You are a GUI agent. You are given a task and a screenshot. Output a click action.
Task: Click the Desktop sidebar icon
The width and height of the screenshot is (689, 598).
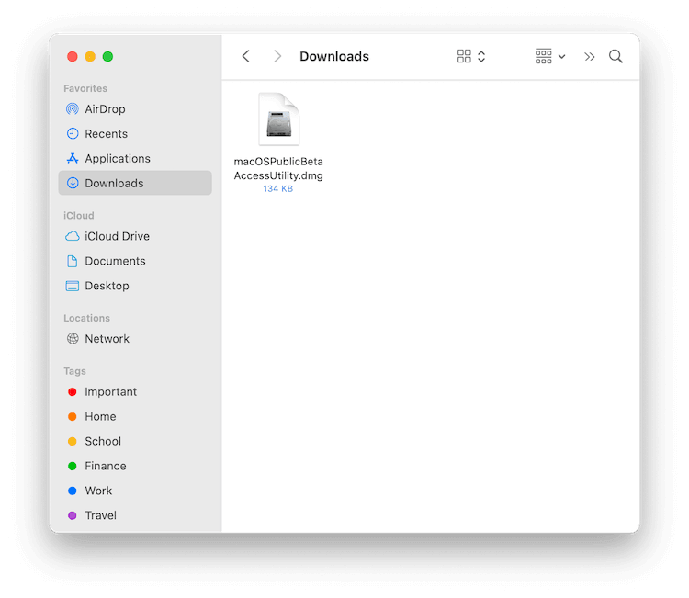[x=73, y=286]
